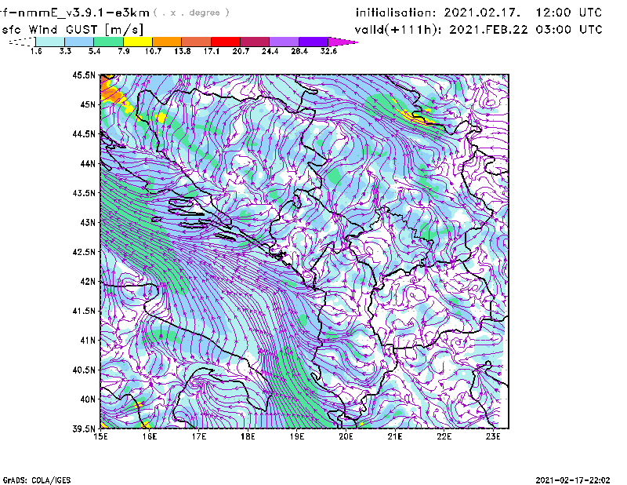The width and height of the screenshot is (627, 485).
Task: Click the lavender 24.4–28.4 legend swatch
Action: (x=285, y=42)
